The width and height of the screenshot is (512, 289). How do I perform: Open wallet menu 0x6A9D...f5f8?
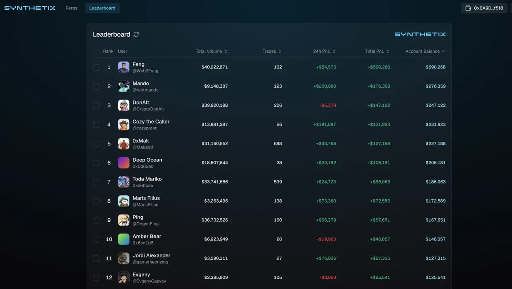click(x=484, y=8)
